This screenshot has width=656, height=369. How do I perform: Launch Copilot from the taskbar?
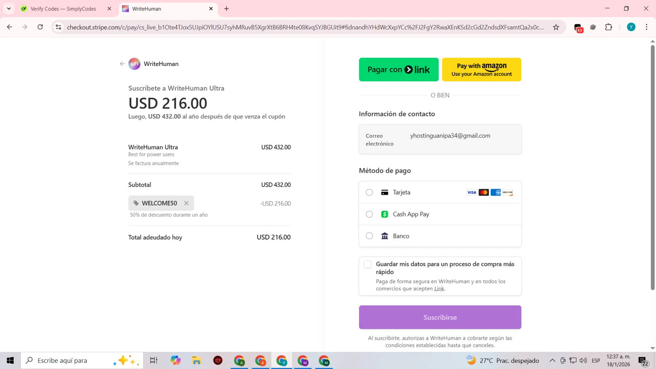[x=175, y=361]
